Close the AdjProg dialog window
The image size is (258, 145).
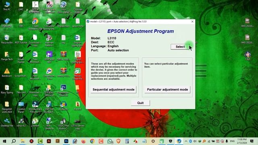[192, 21]
